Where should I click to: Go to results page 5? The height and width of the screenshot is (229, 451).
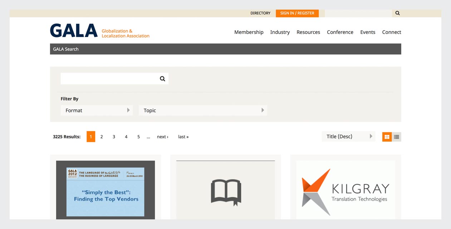coord(138,137)
